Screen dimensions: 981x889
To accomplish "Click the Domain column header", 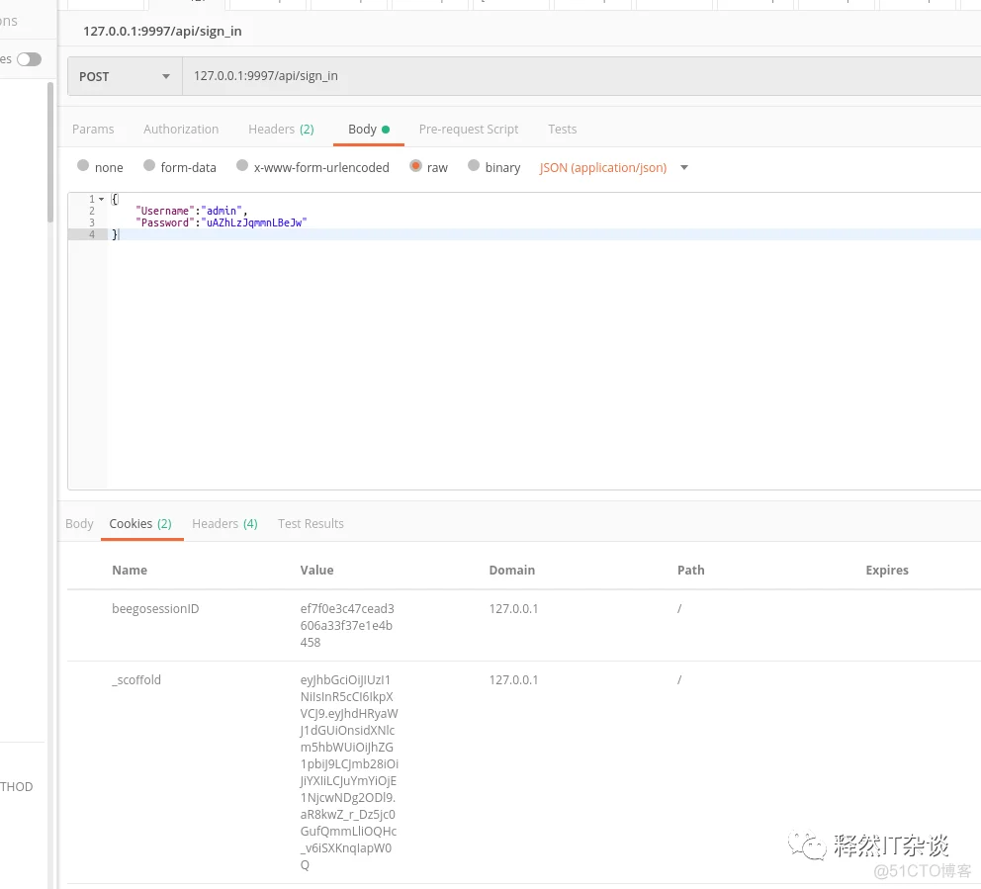I will 512,570.
